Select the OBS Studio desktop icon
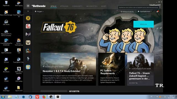Screen dimensions: 177x99 [6, 23]
